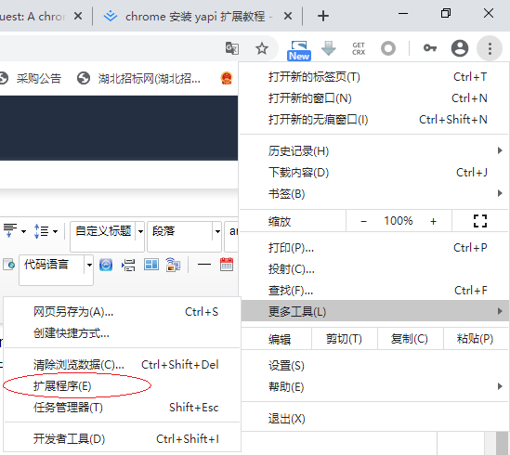Click the gray download arrow extension
This screenshot has height=455, width=510.
click(329, 48)
